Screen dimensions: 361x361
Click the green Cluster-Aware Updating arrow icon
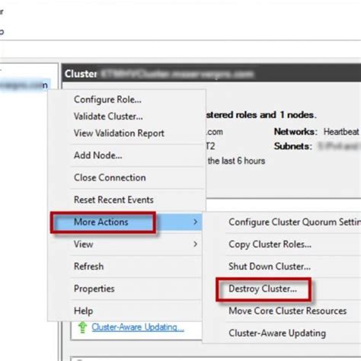(x=82, y=327)
